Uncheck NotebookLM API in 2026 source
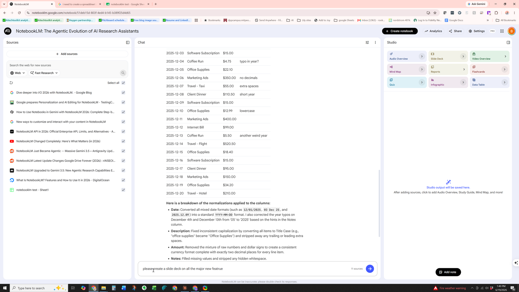This screenshot has width=519, height=292. pos(123,131)
